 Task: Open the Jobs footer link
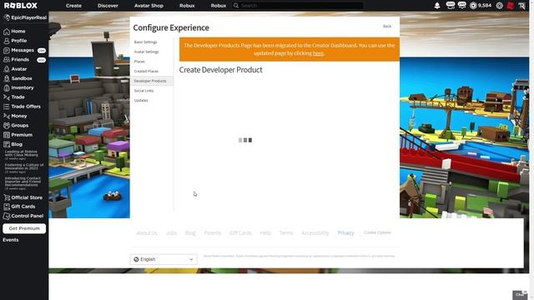(172, 233)
